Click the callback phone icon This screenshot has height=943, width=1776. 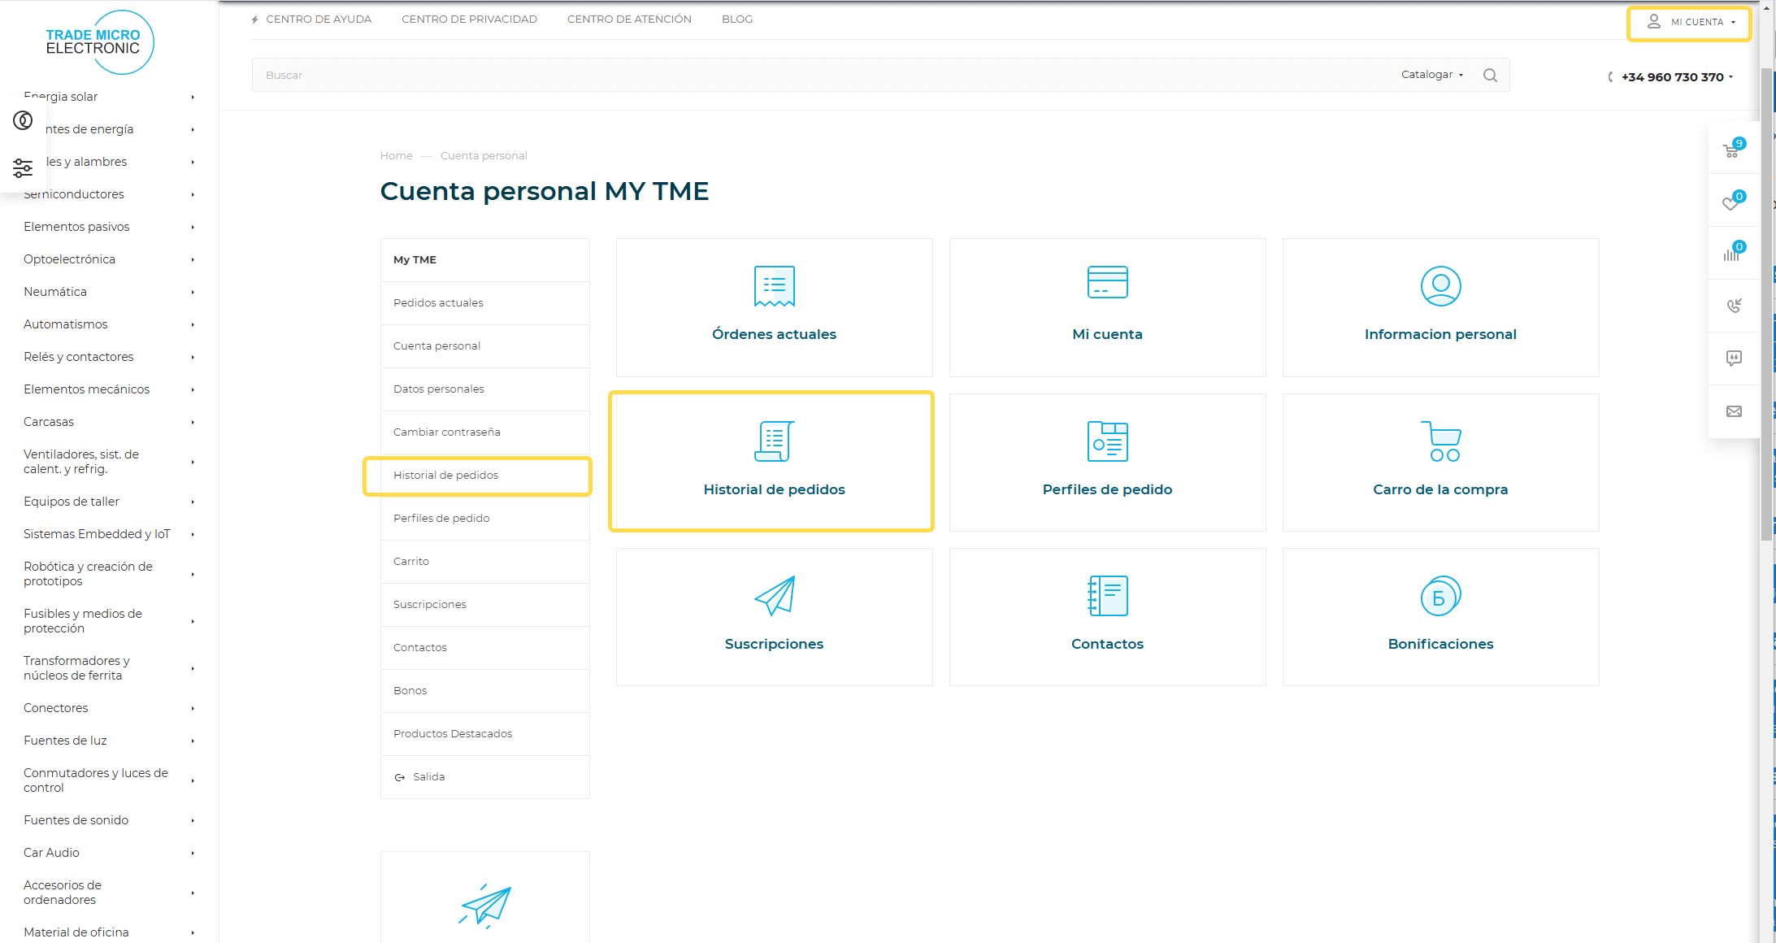pyautogui.click(x=1734, y=306)
